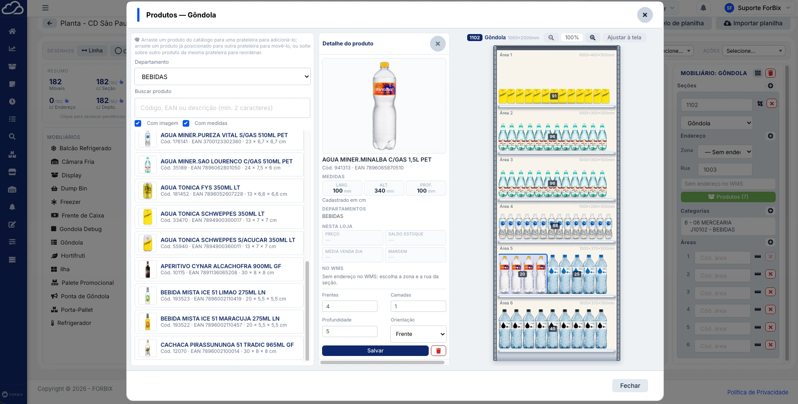The height and width of the screenshot is (404, 798).
Task: Click the Buscar produto search field
Action: pyautogui.click(x=222, y=108)
